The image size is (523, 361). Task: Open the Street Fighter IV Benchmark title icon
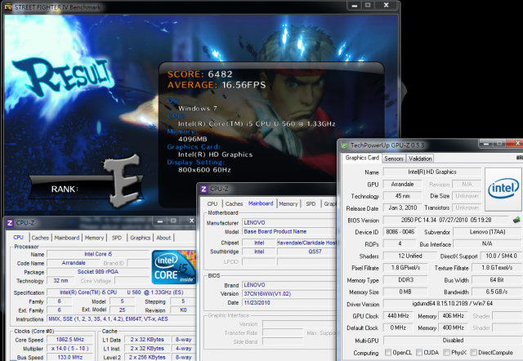pos(8,7)
